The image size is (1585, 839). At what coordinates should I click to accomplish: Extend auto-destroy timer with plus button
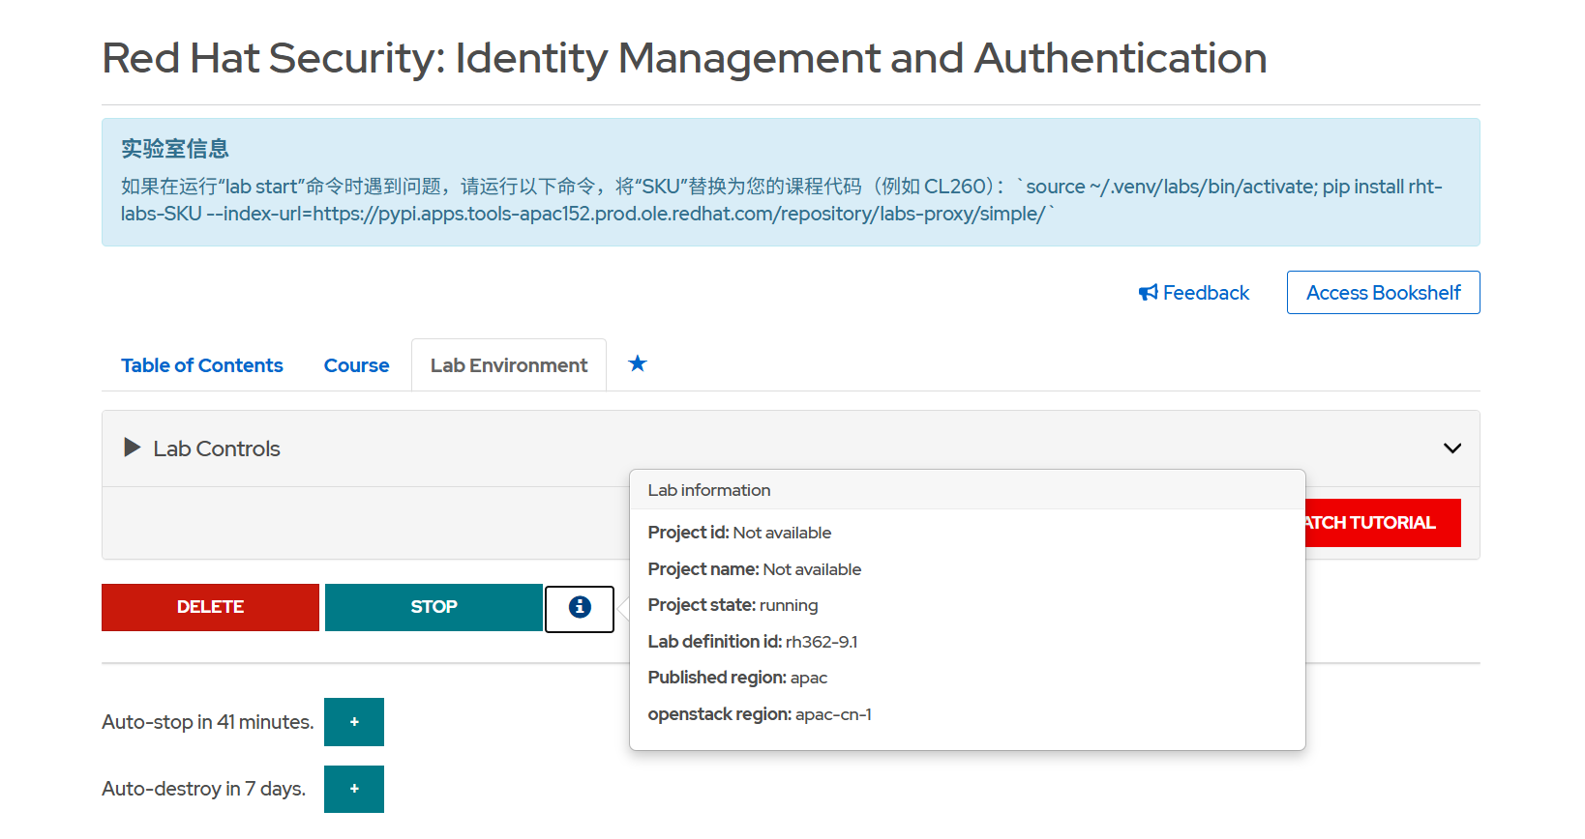point(354,789)
